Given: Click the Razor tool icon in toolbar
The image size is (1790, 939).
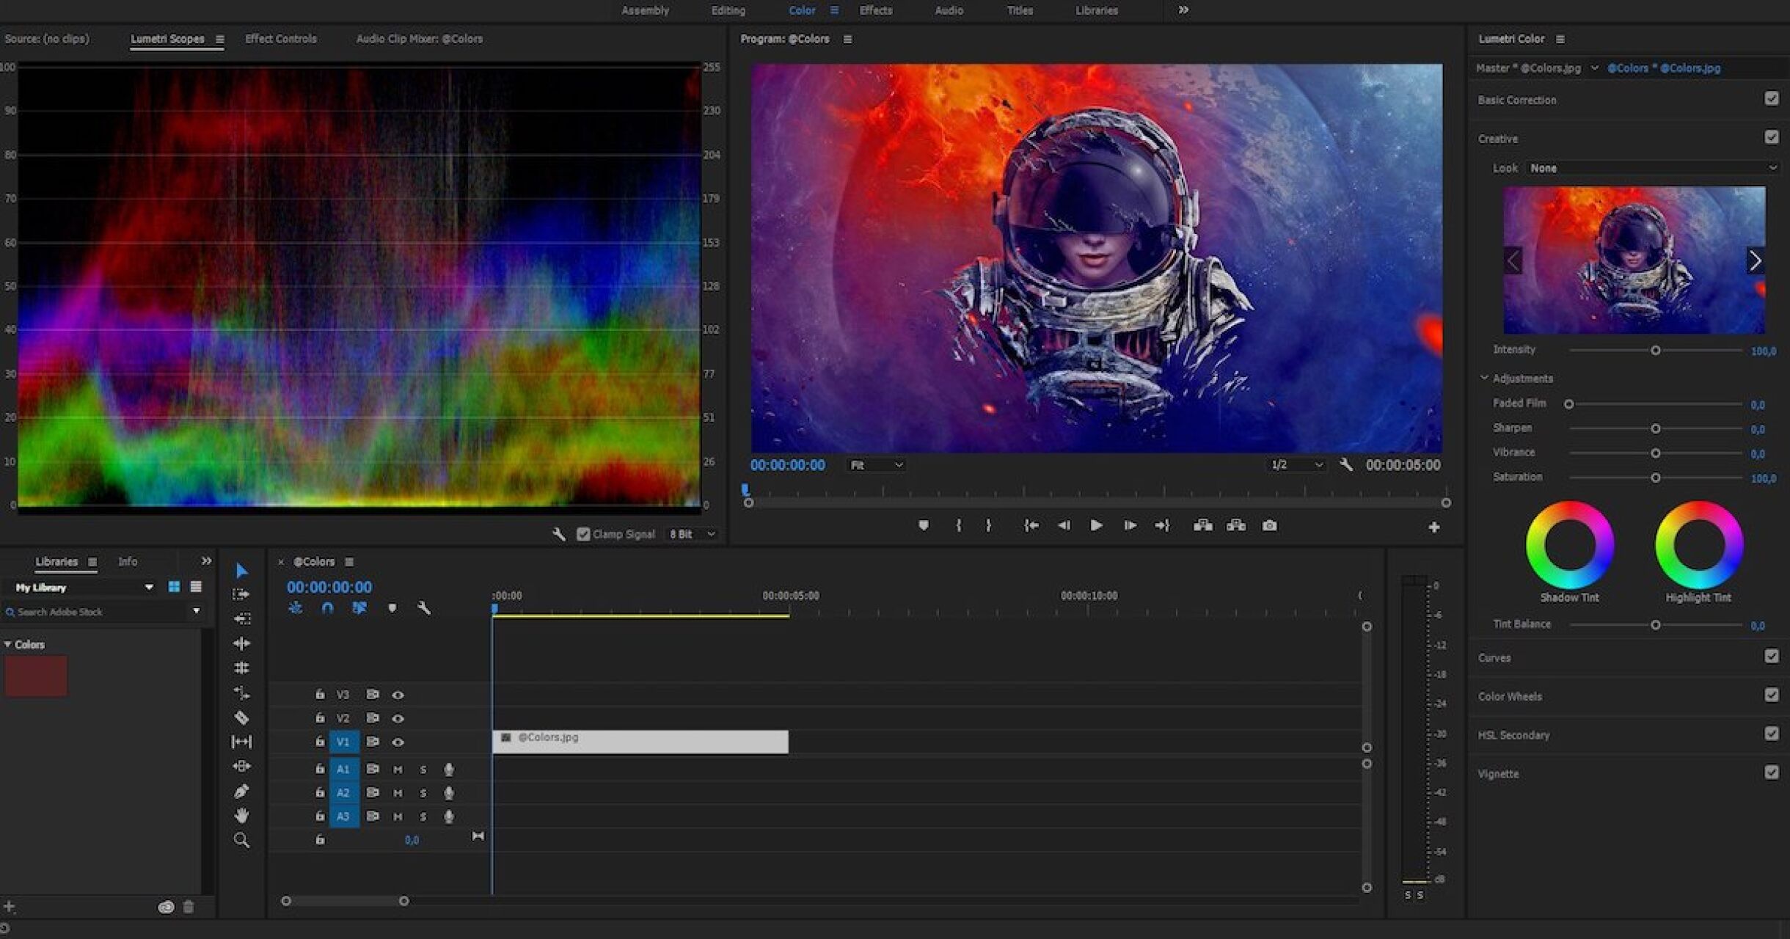Looking at the screenshot, I should pyautogui.click(x=243, y=717).
